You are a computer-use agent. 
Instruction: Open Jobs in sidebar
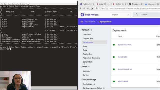(85, 46)
